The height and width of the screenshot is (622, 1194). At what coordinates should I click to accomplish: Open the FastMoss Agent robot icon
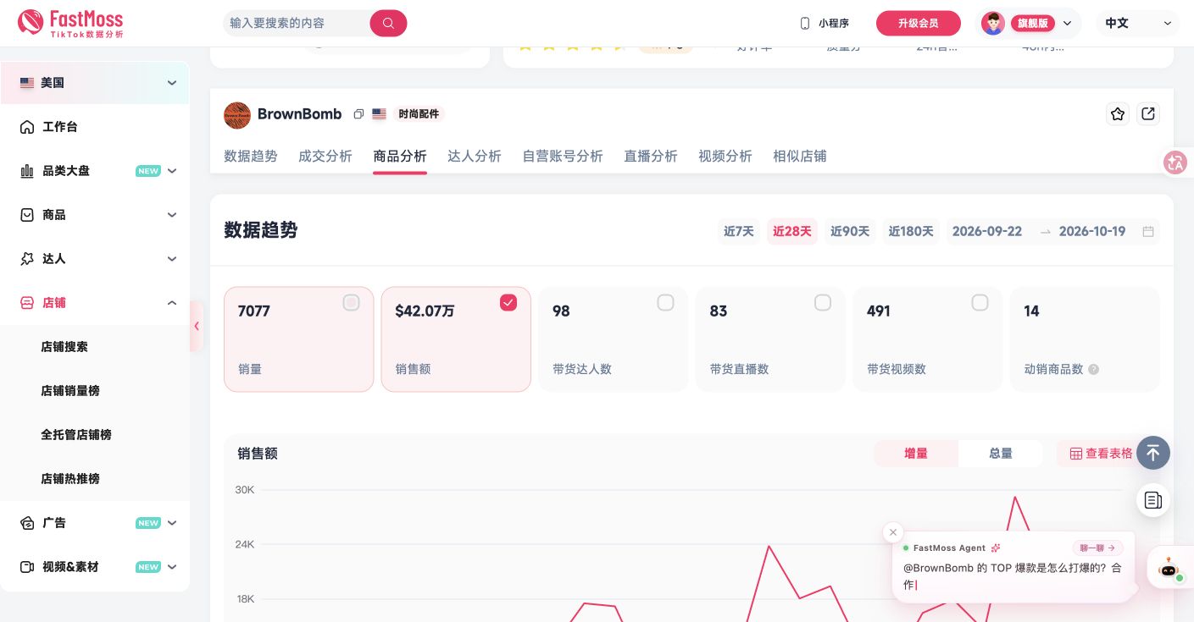pyautogui.click(x=1169, y=568)
